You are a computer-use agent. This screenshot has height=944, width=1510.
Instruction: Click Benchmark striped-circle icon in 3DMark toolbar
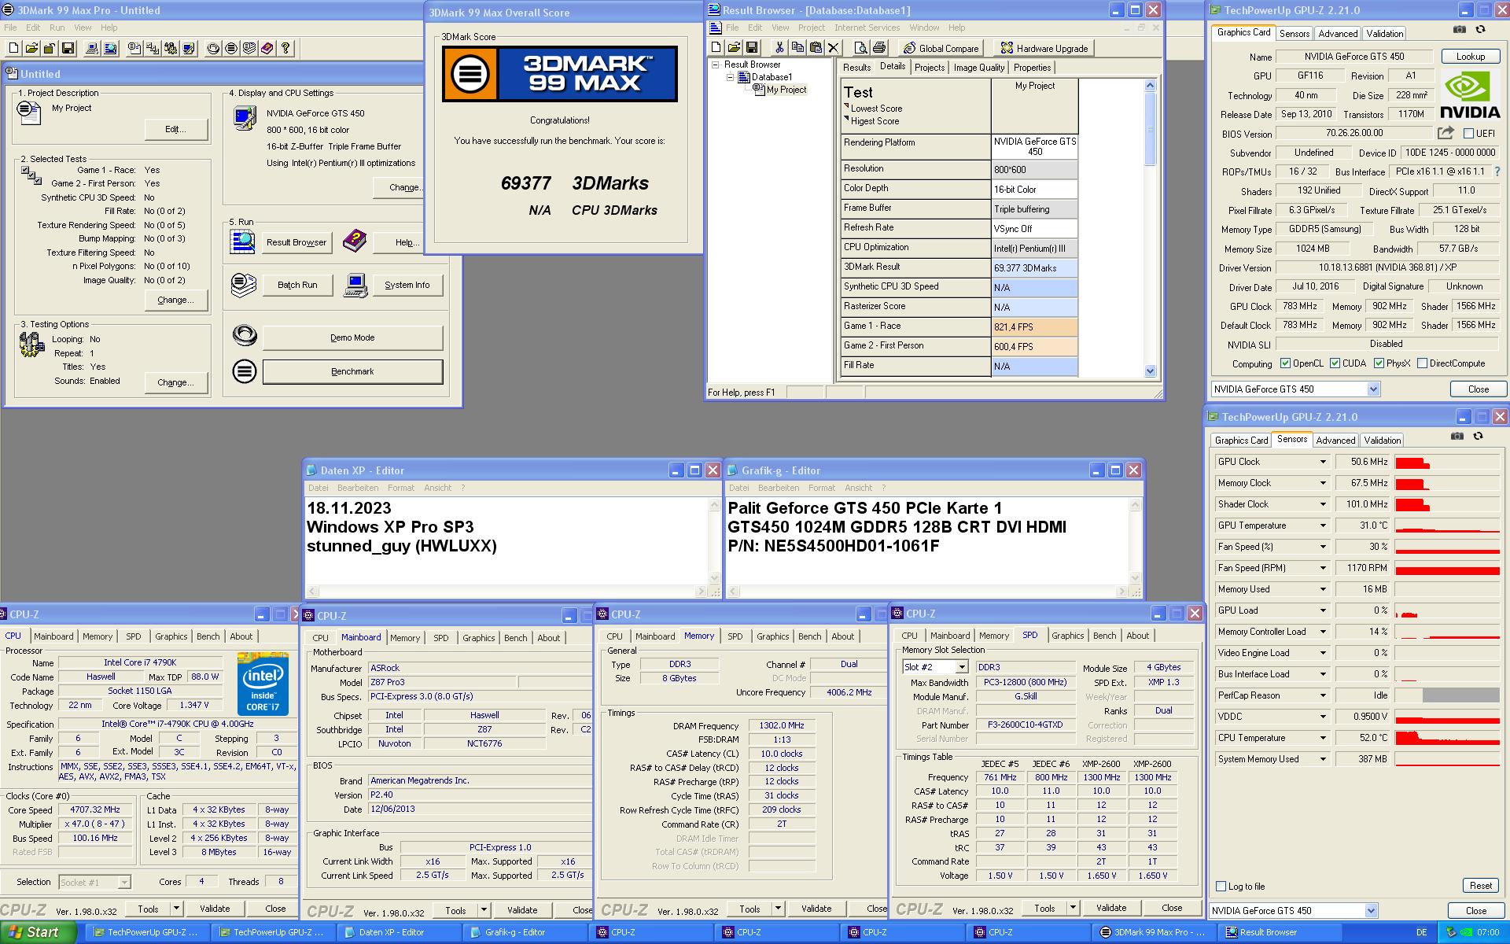[231, 49]
